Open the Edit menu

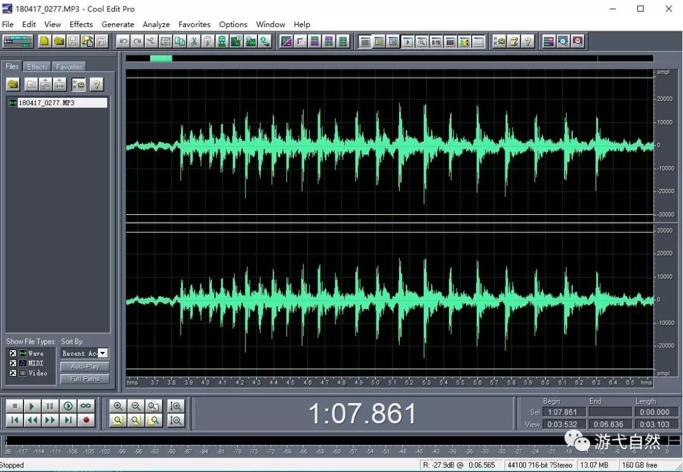pos(28,25)
